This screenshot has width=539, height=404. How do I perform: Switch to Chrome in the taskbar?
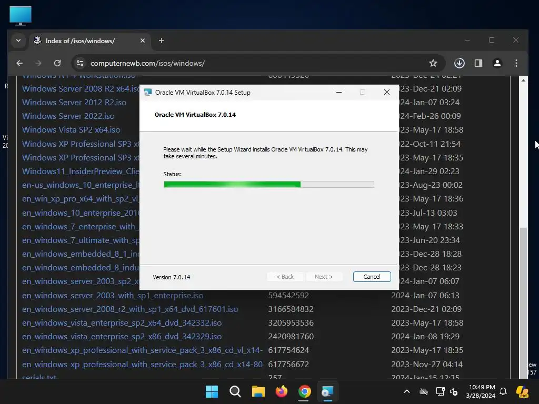tap(305, 391)
